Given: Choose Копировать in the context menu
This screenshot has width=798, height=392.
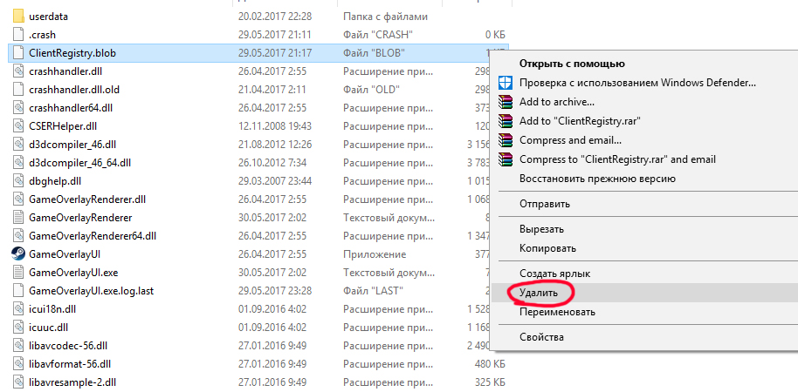Looking at the screenshot, I should tap(547, 249).
